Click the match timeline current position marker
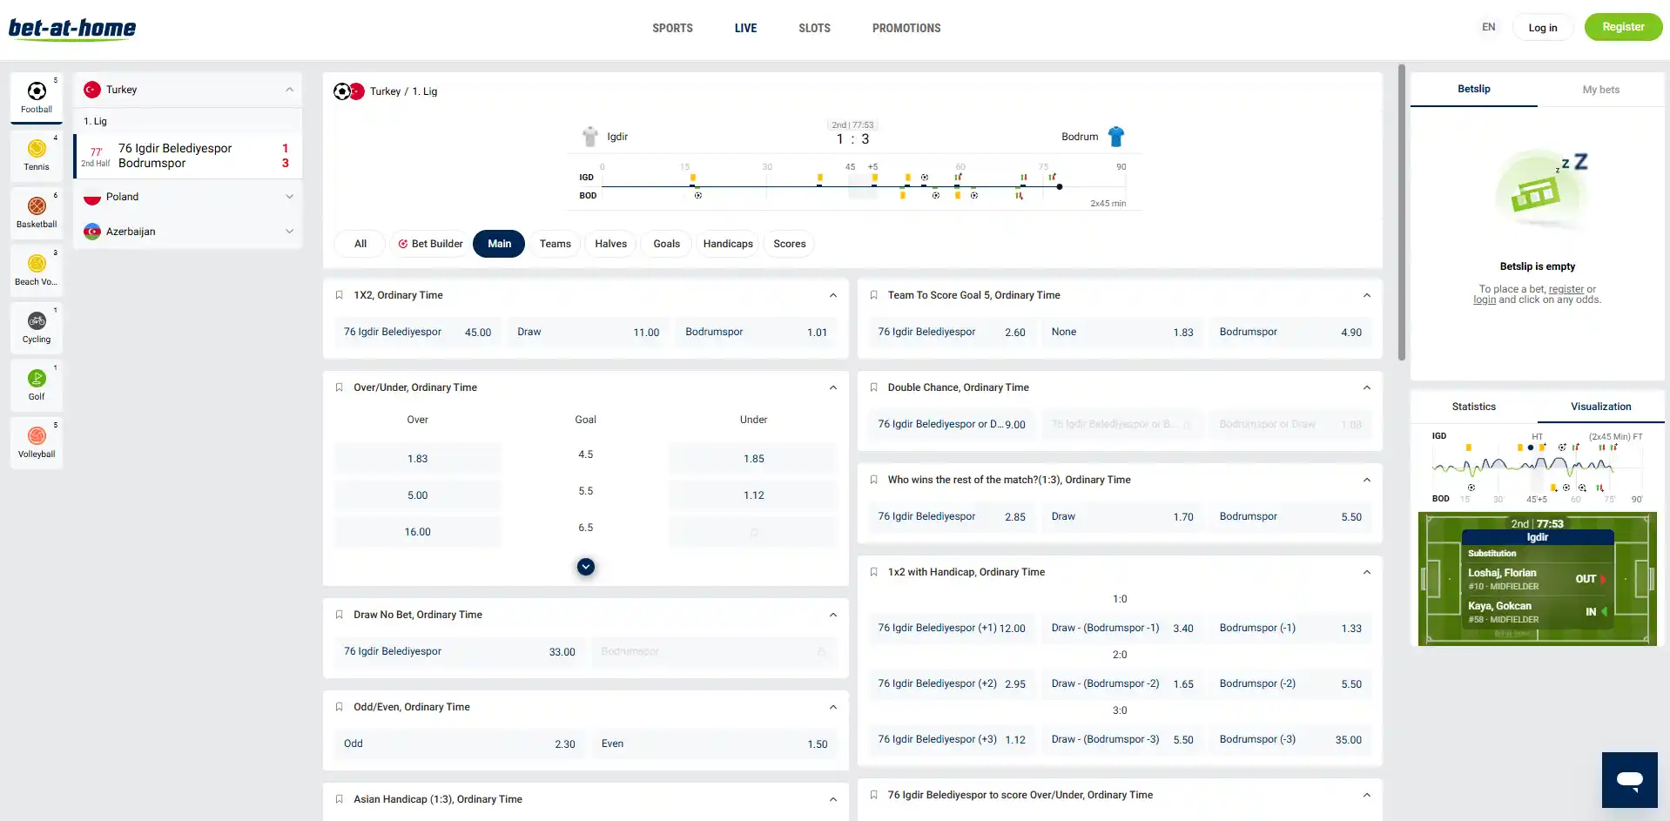1670x821 pixels. 1060,186
